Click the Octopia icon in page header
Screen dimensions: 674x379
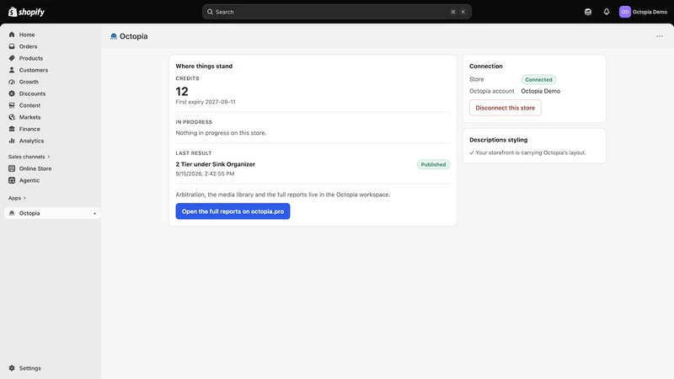pyautogui.click(x=114, y=36)
